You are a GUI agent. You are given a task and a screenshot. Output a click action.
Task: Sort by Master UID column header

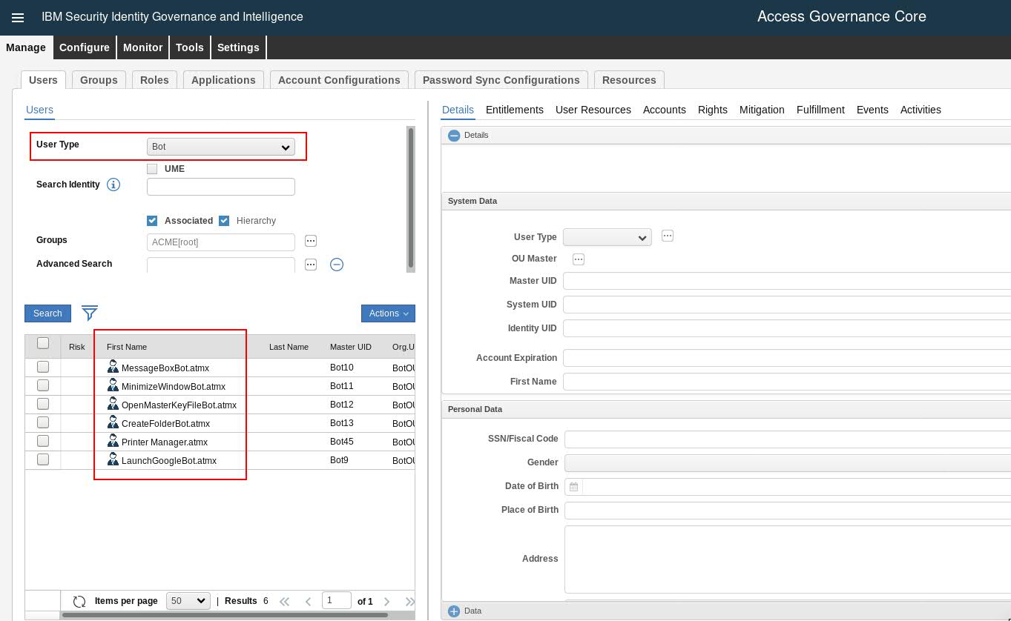(351, 347)
